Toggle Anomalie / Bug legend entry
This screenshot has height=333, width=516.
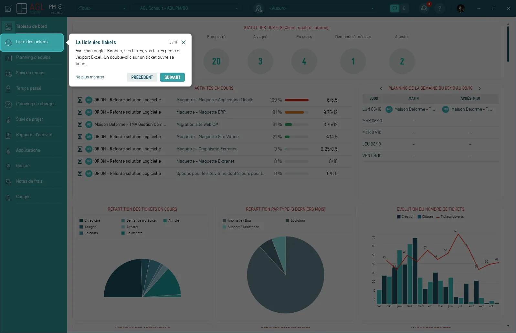tap(237, 221)
